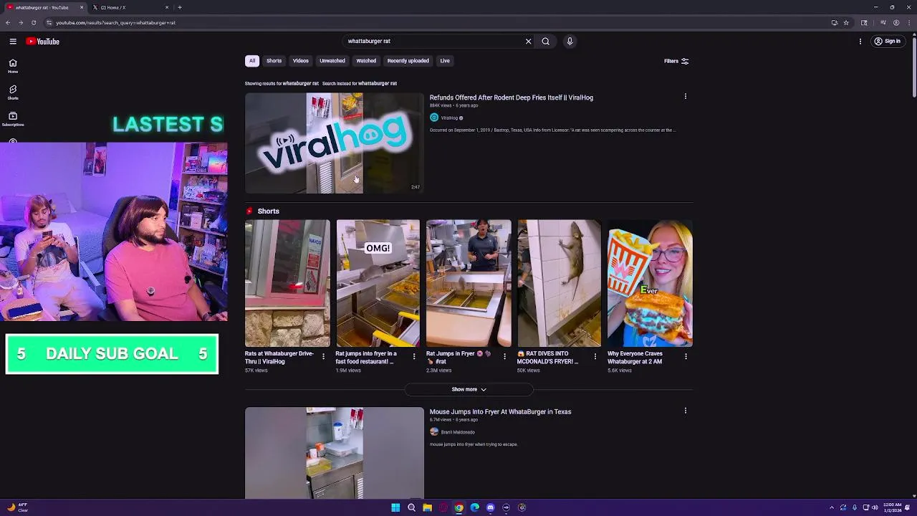The height and width of the screenshot is (516, 917).
Task: Open Rat Jumps in Fryer short thumbnail
Action: [469, 283]
